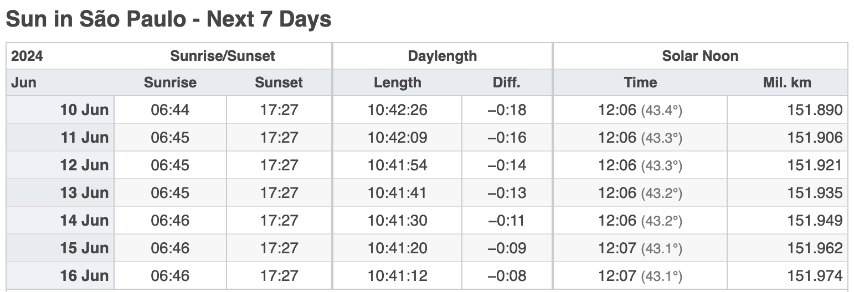The width and height of the screenshot is (854, 292).
Task: Open the 12 Jun date entry
Action: pos(60,165)
